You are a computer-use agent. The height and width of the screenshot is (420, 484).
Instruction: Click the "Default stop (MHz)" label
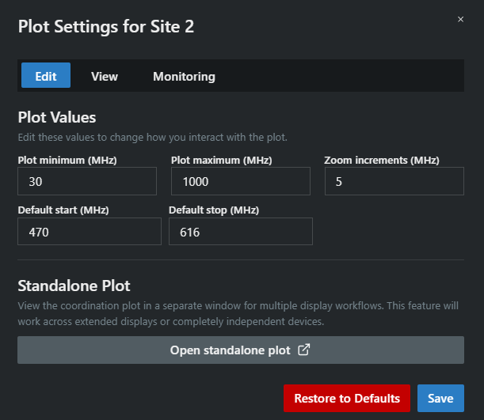pos(214,210)
